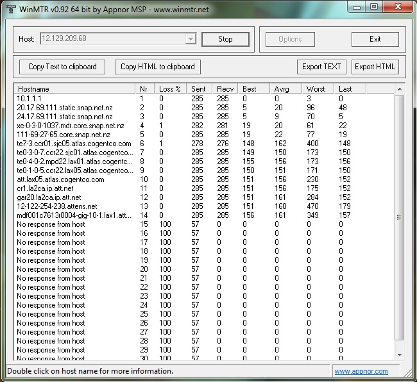Click the list scroll up arrow
Screen dimensions: 417x382
click(400, 89)
